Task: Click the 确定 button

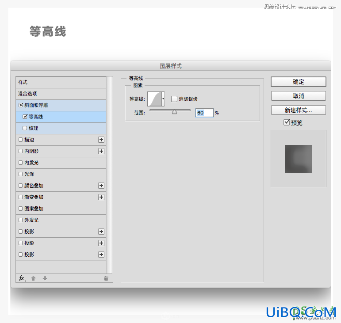Action: click(x=299, y=82)
